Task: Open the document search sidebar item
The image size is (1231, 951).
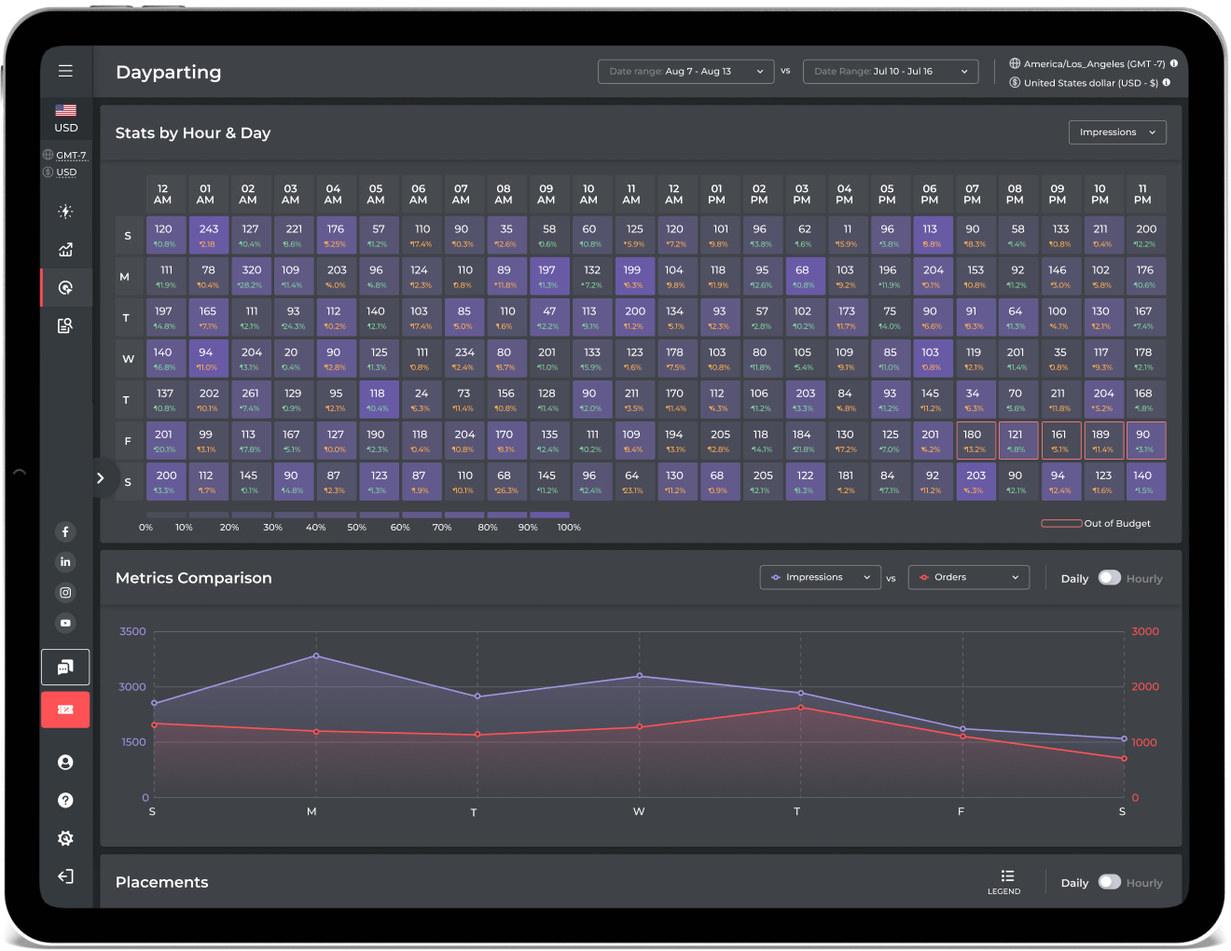Action: coord(65,325)
